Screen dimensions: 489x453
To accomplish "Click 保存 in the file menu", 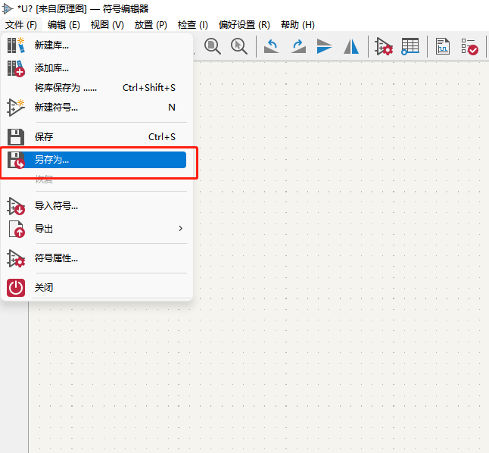I will (97, 137).
